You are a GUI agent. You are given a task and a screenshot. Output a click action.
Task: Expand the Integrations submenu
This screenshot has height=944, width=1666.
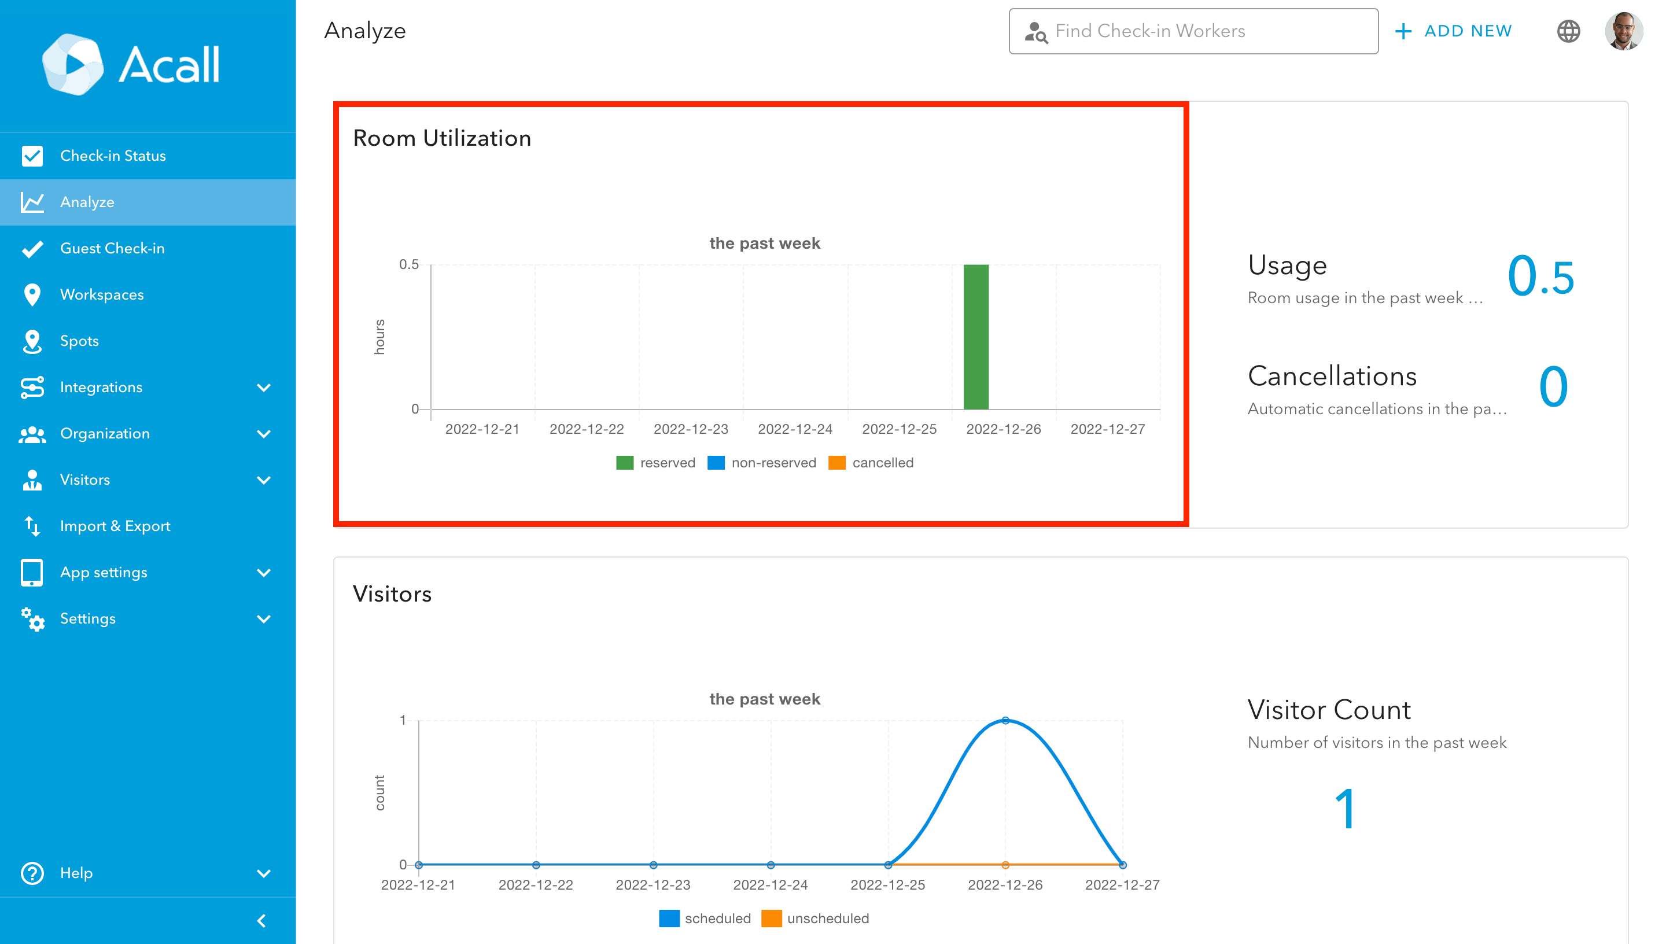click(x=263, y=387)
